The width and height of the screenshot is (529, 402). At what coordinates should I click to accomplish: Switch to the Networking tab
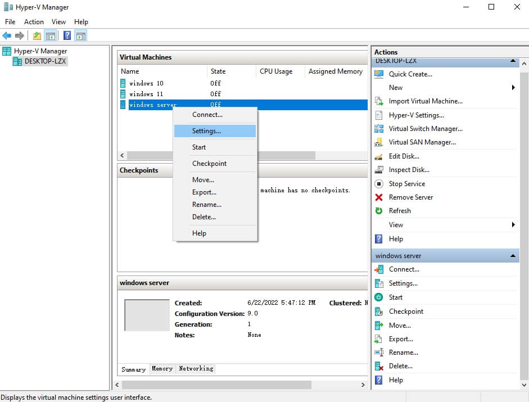[196, 369]
